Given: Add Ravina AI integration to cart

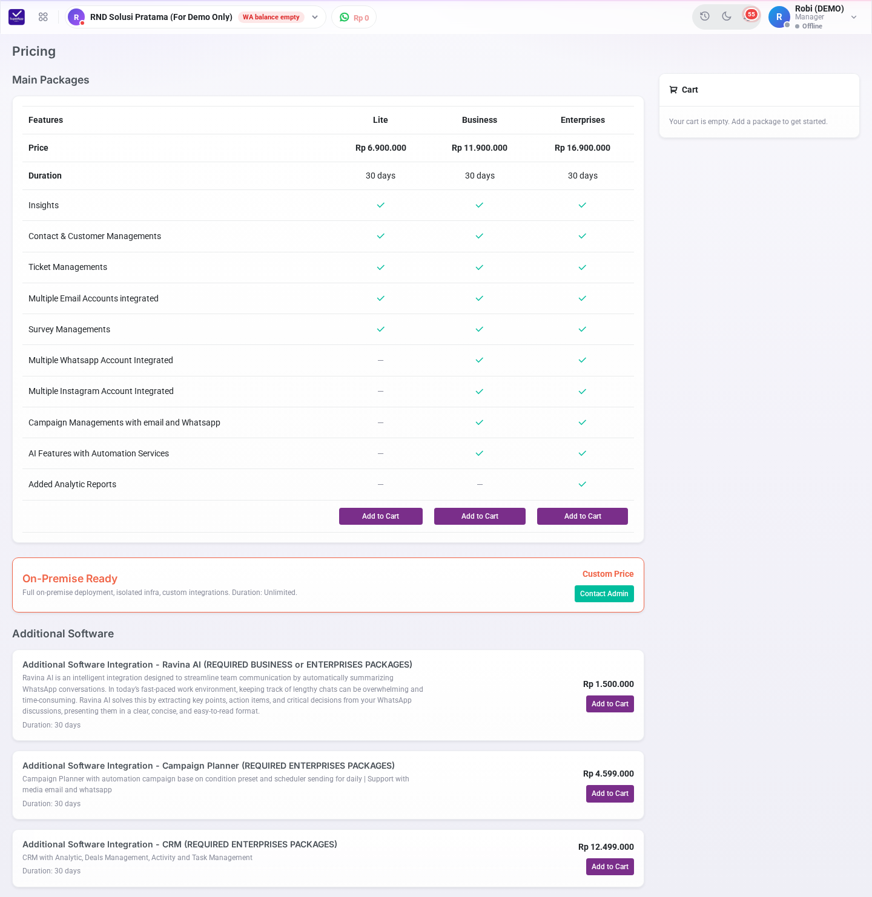Looking at the screenshot, I should click(x=610, y=704).
